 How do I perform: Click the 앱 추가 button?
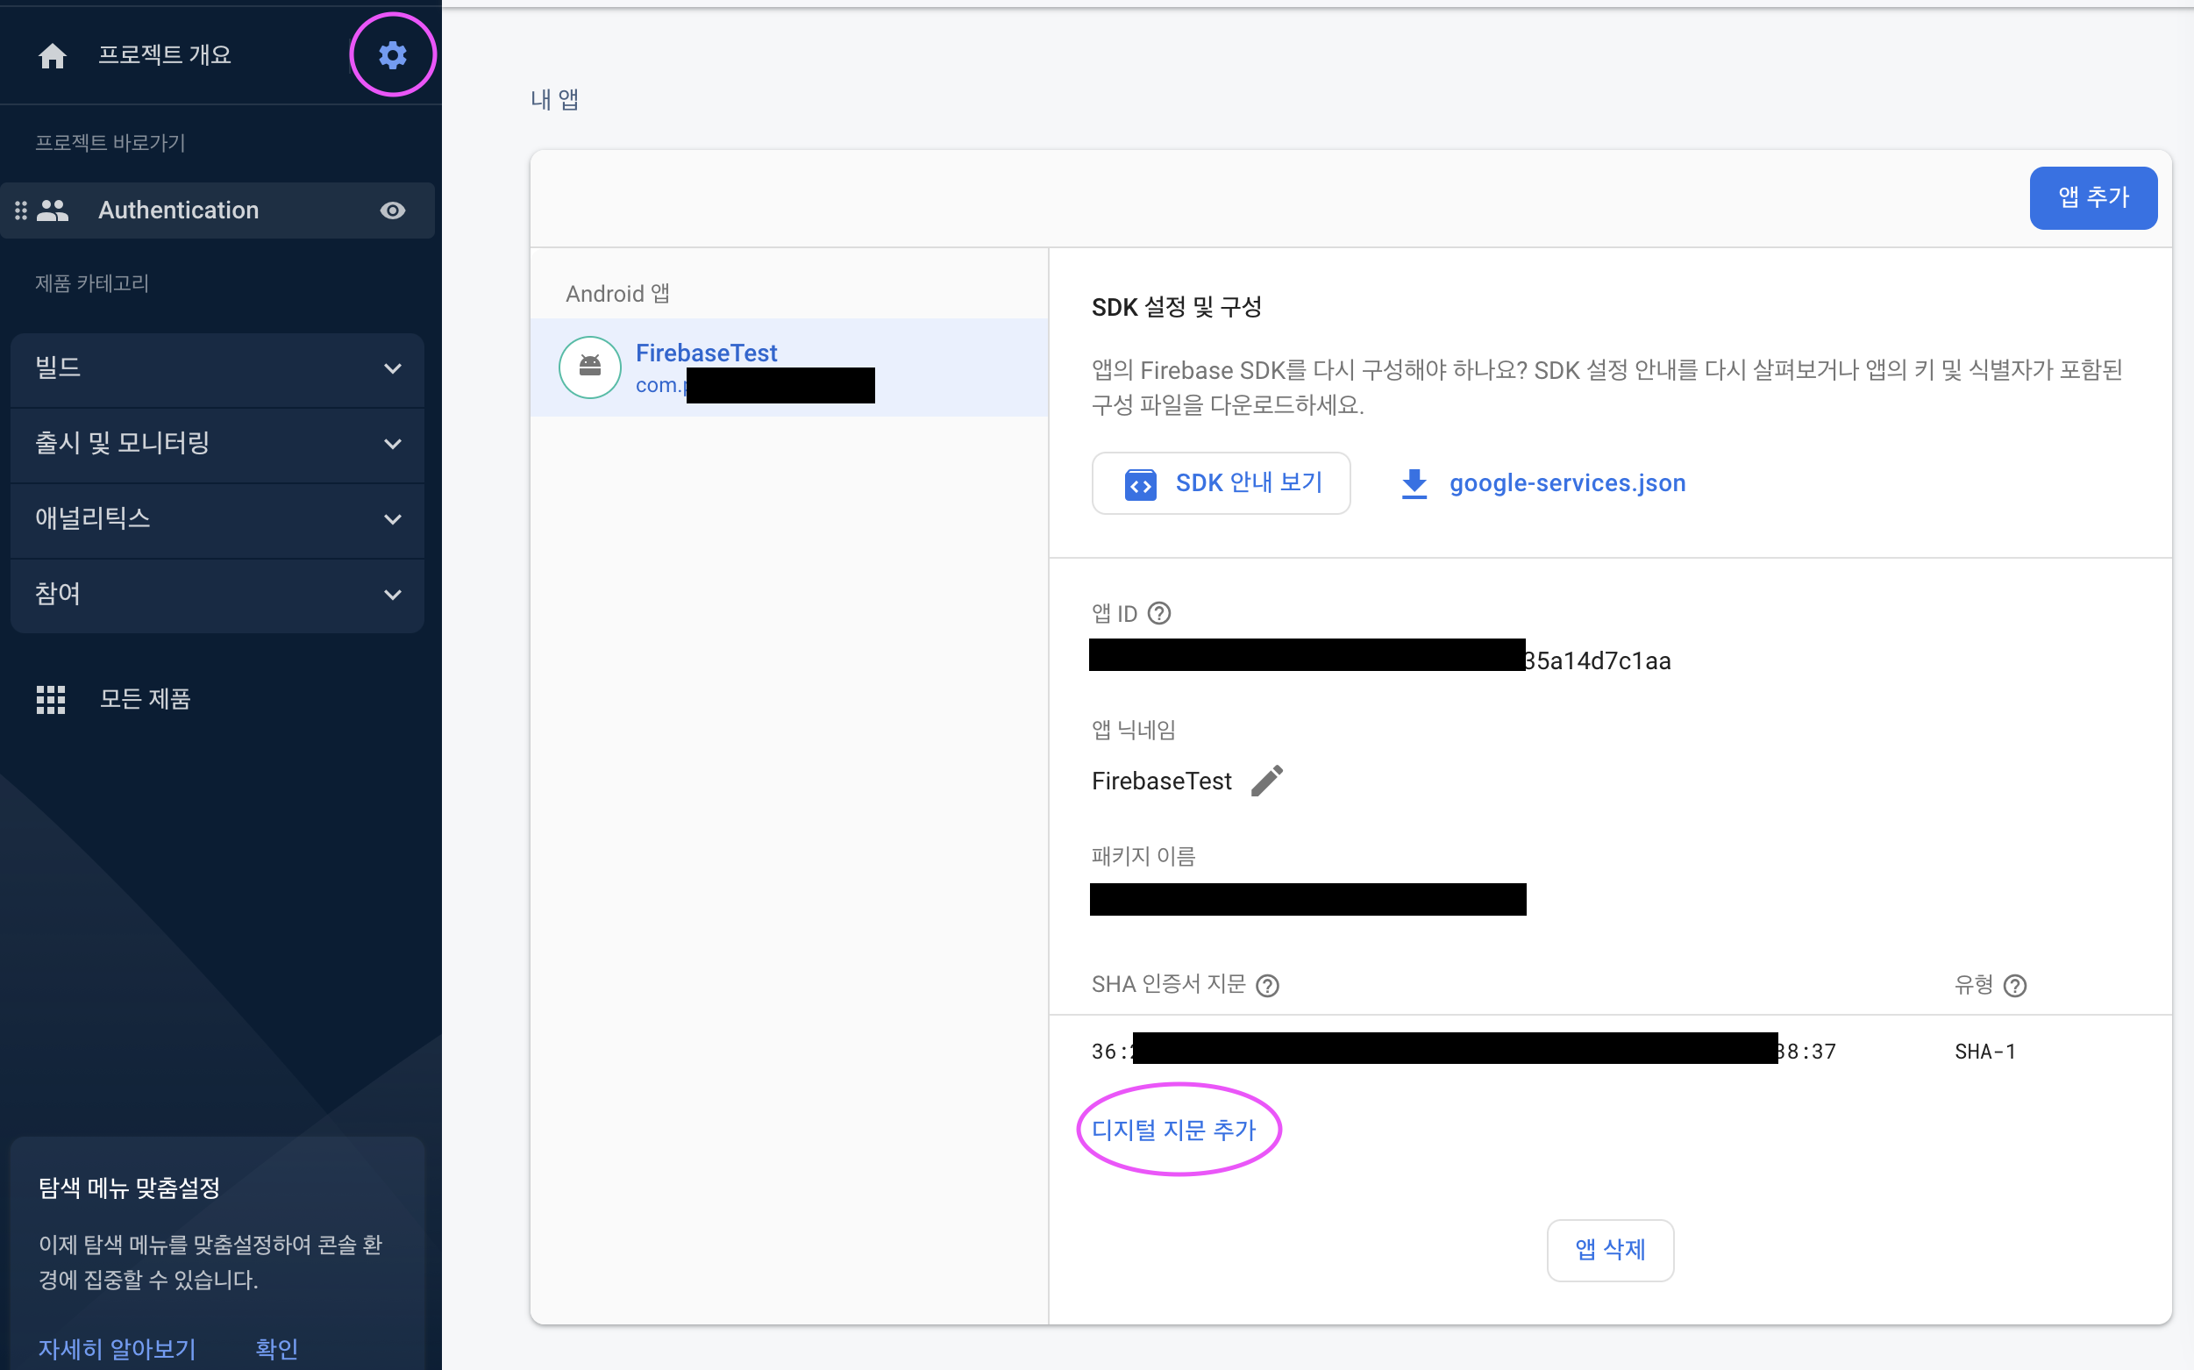click(x=2092, y=197)
